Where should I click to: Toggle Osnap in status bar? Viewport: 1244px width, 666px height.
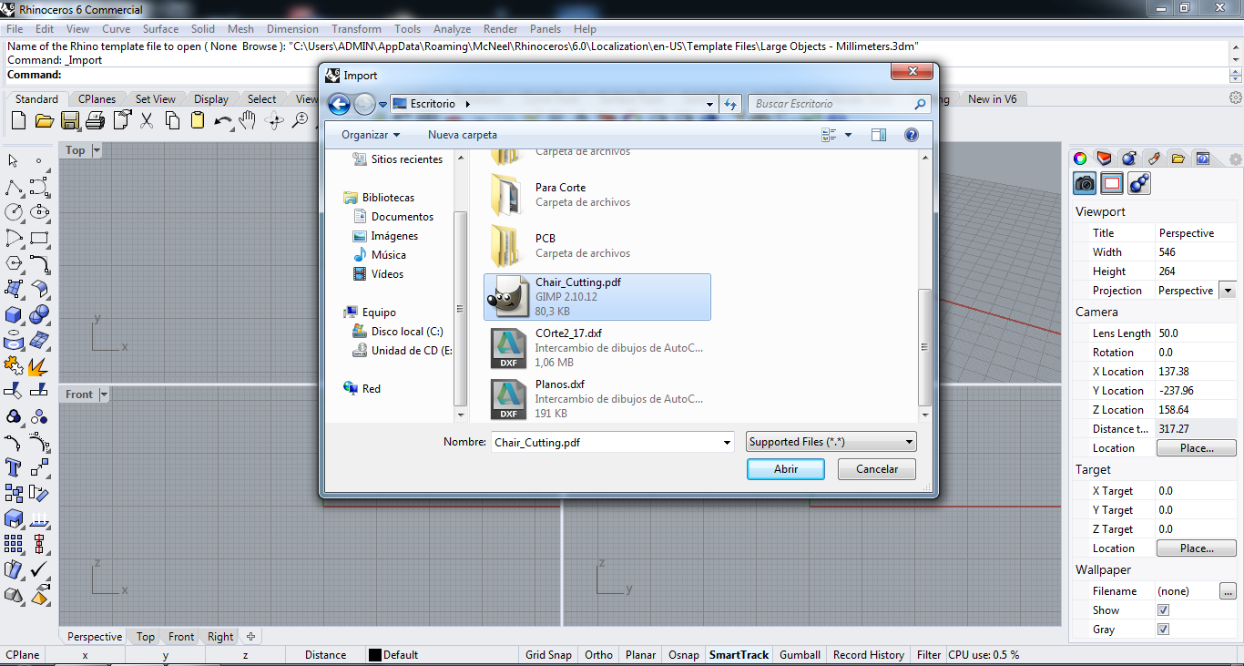coord(684,655)
